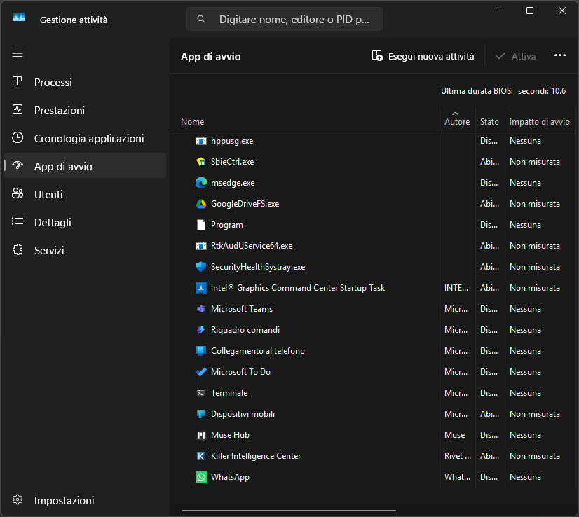Viewport: 579px width, 517px height.
Task: Click the Terminale console icon
Action: point(201,393)
